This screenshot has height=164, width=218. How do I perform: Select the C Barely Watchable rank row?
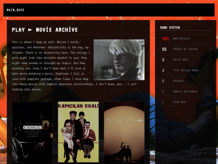click(x=186, y=92)
